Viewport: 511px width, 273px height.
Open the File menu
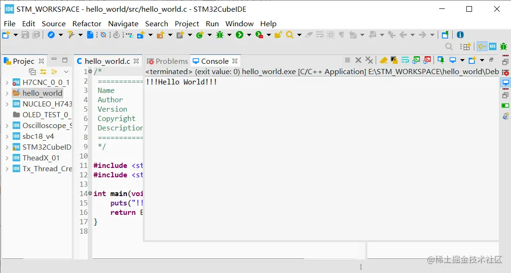pyautogui.click(x=9, y=24)
